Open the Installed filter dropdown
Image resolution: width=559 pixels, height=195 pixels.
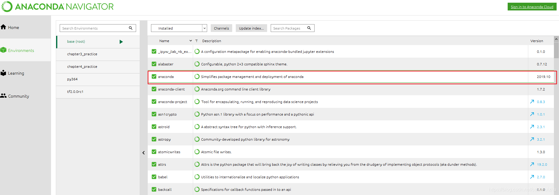tap(179, 28)
